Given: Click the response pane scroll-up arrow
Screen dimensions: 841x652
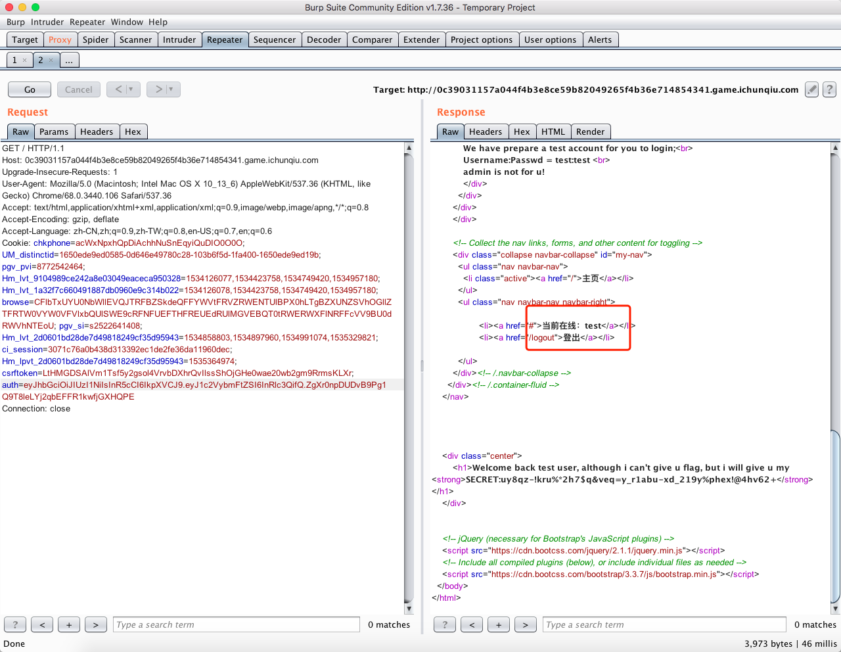Looking at the screenshot, I should tap(835, 148).
